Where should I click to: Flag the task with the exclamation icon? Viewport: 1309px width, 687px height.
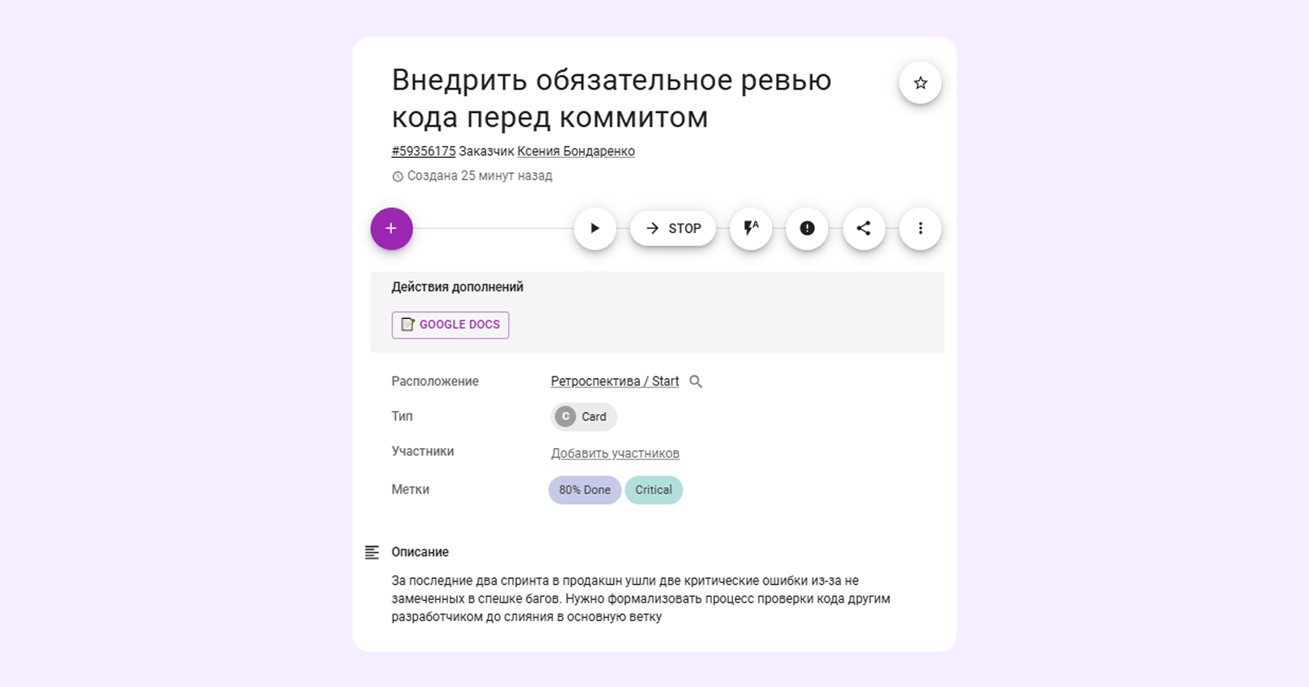pyautogui.click(x=807, y=229)
